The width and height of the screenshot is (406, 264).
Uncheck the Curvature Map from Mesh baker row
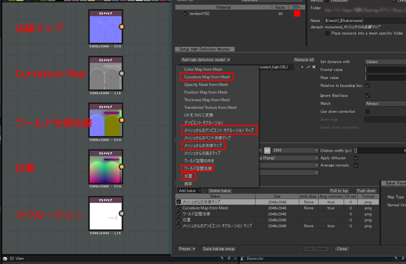pyautogui.click(x=178, y=208)
